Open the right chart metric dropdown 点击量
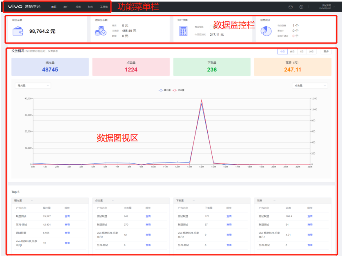342x256 pixels. 309,85
